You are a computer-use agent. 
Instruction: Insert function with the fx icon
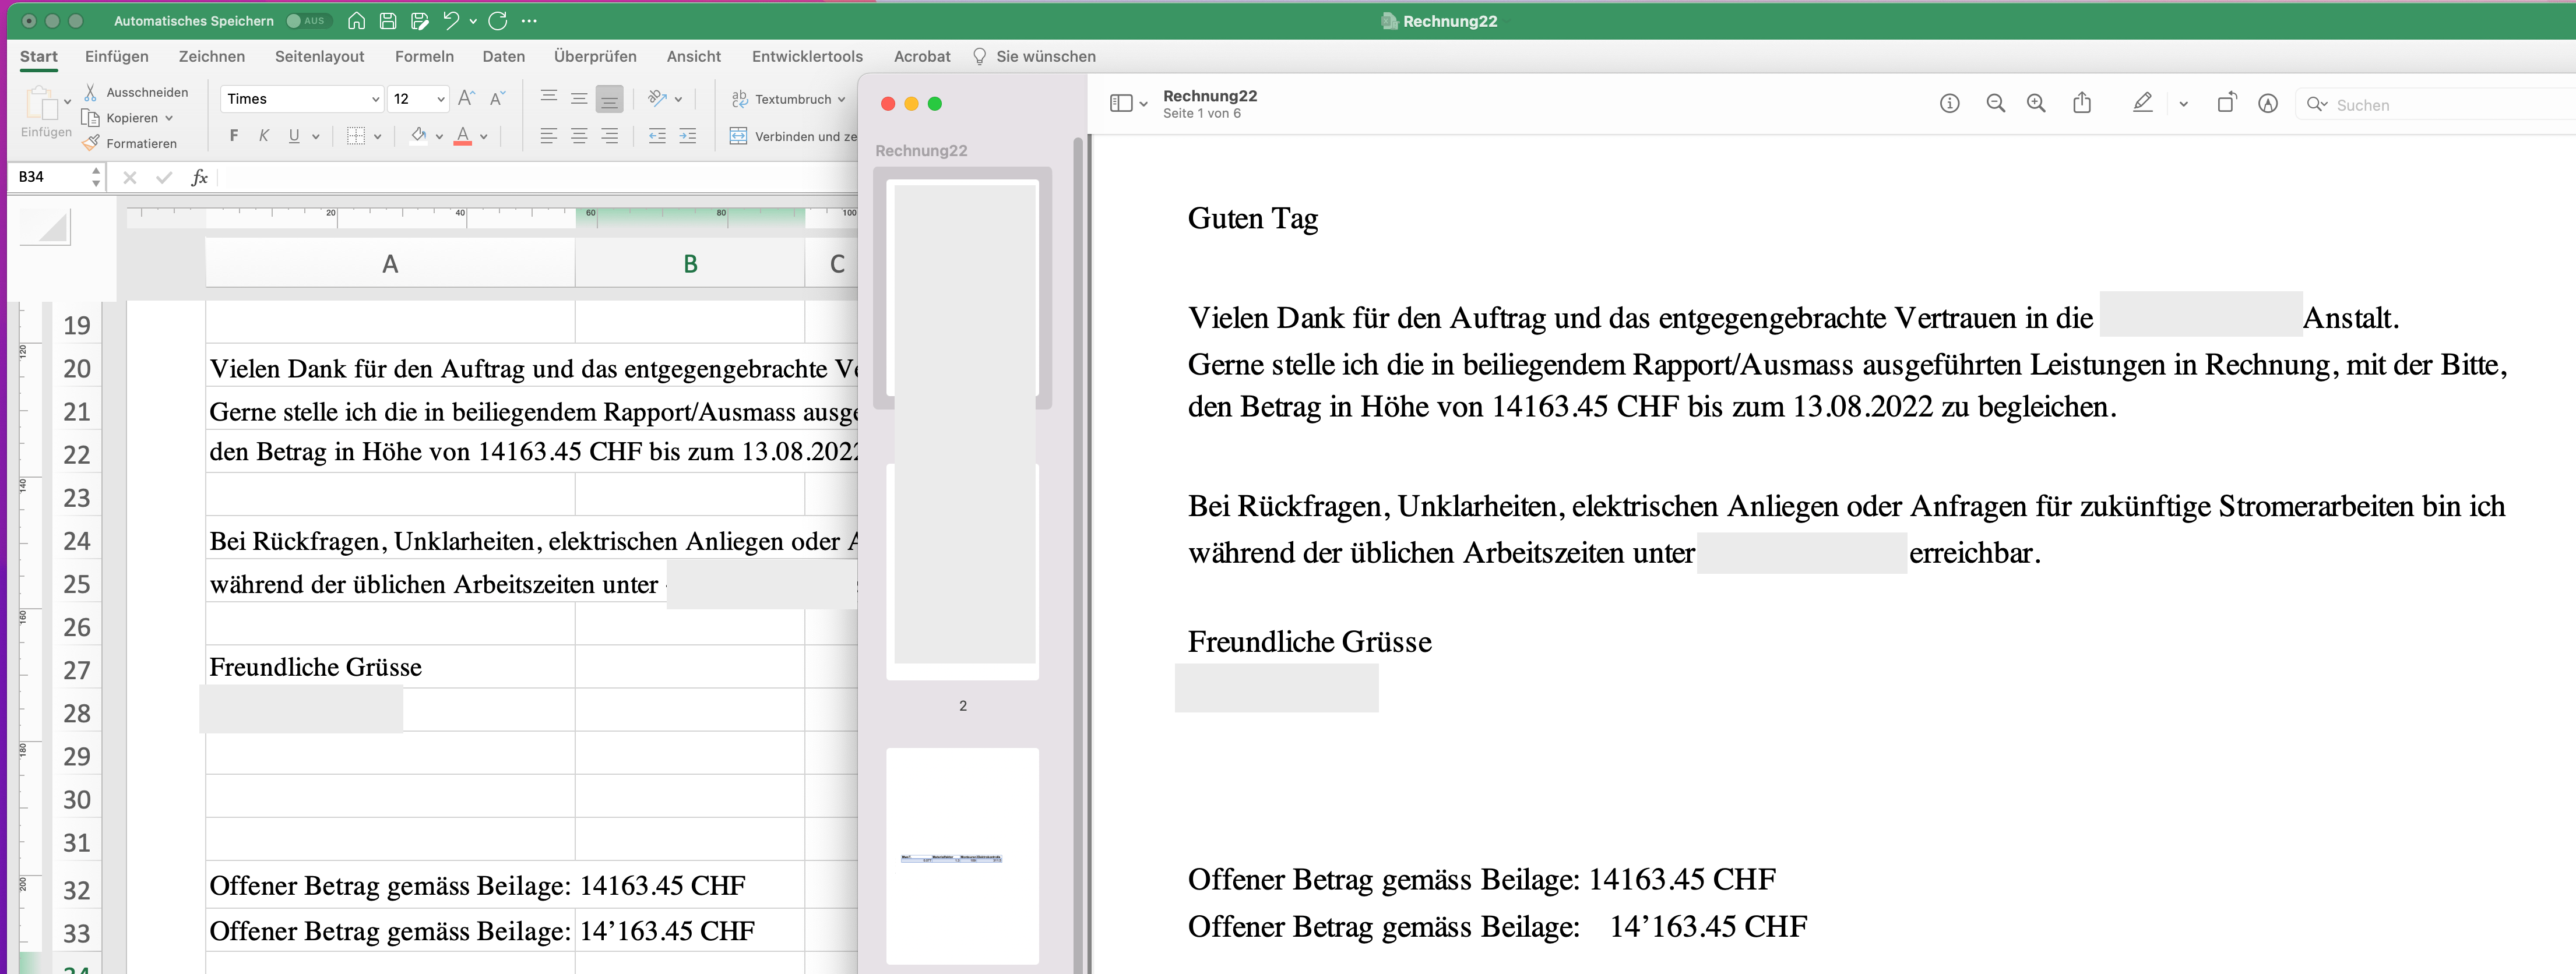click(199, 177)
